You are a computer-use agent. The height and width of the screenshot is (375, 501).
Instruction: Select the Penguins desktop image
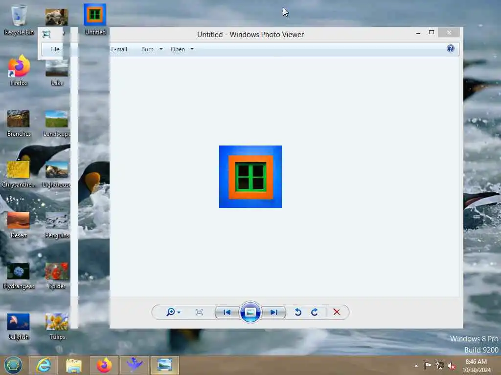(x=57, y=225)
